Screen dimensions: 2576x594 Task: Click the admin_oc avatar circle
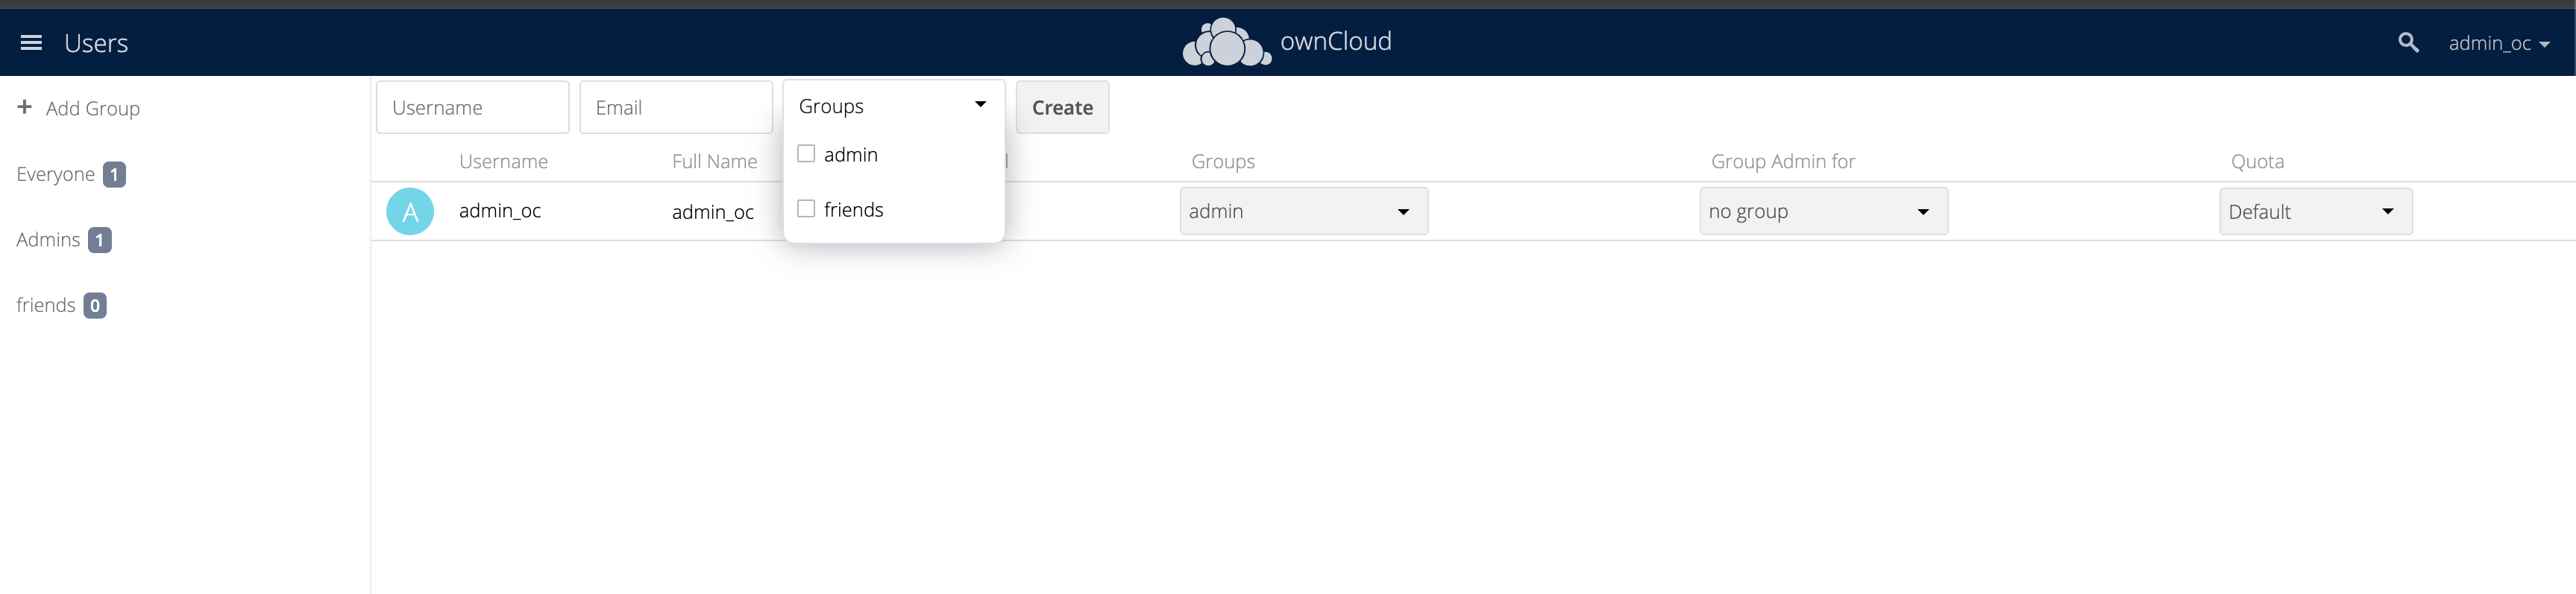coord(410,211)
